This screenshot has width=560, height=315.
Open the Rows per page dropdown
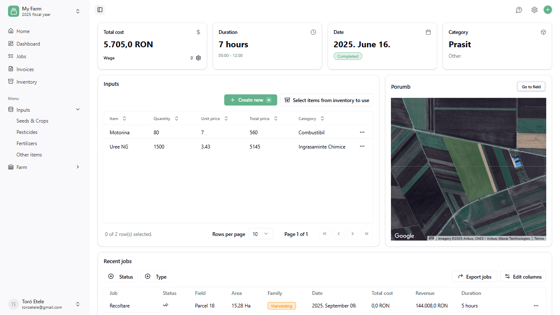tap(260, 234)
